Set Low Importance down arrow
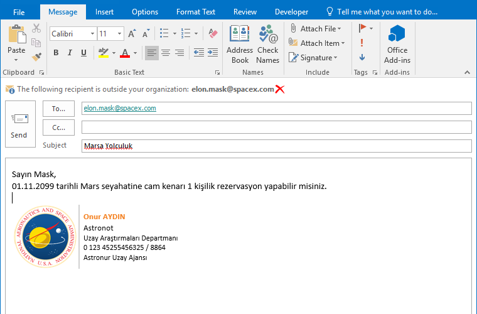Viewport: 477px width, 314px height. (x=362, y=57)
